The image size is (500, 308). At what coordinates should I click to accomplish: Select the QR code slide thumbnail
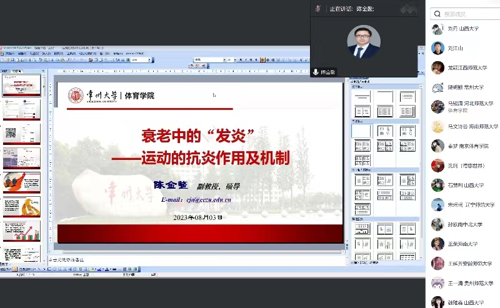point(22,134)
